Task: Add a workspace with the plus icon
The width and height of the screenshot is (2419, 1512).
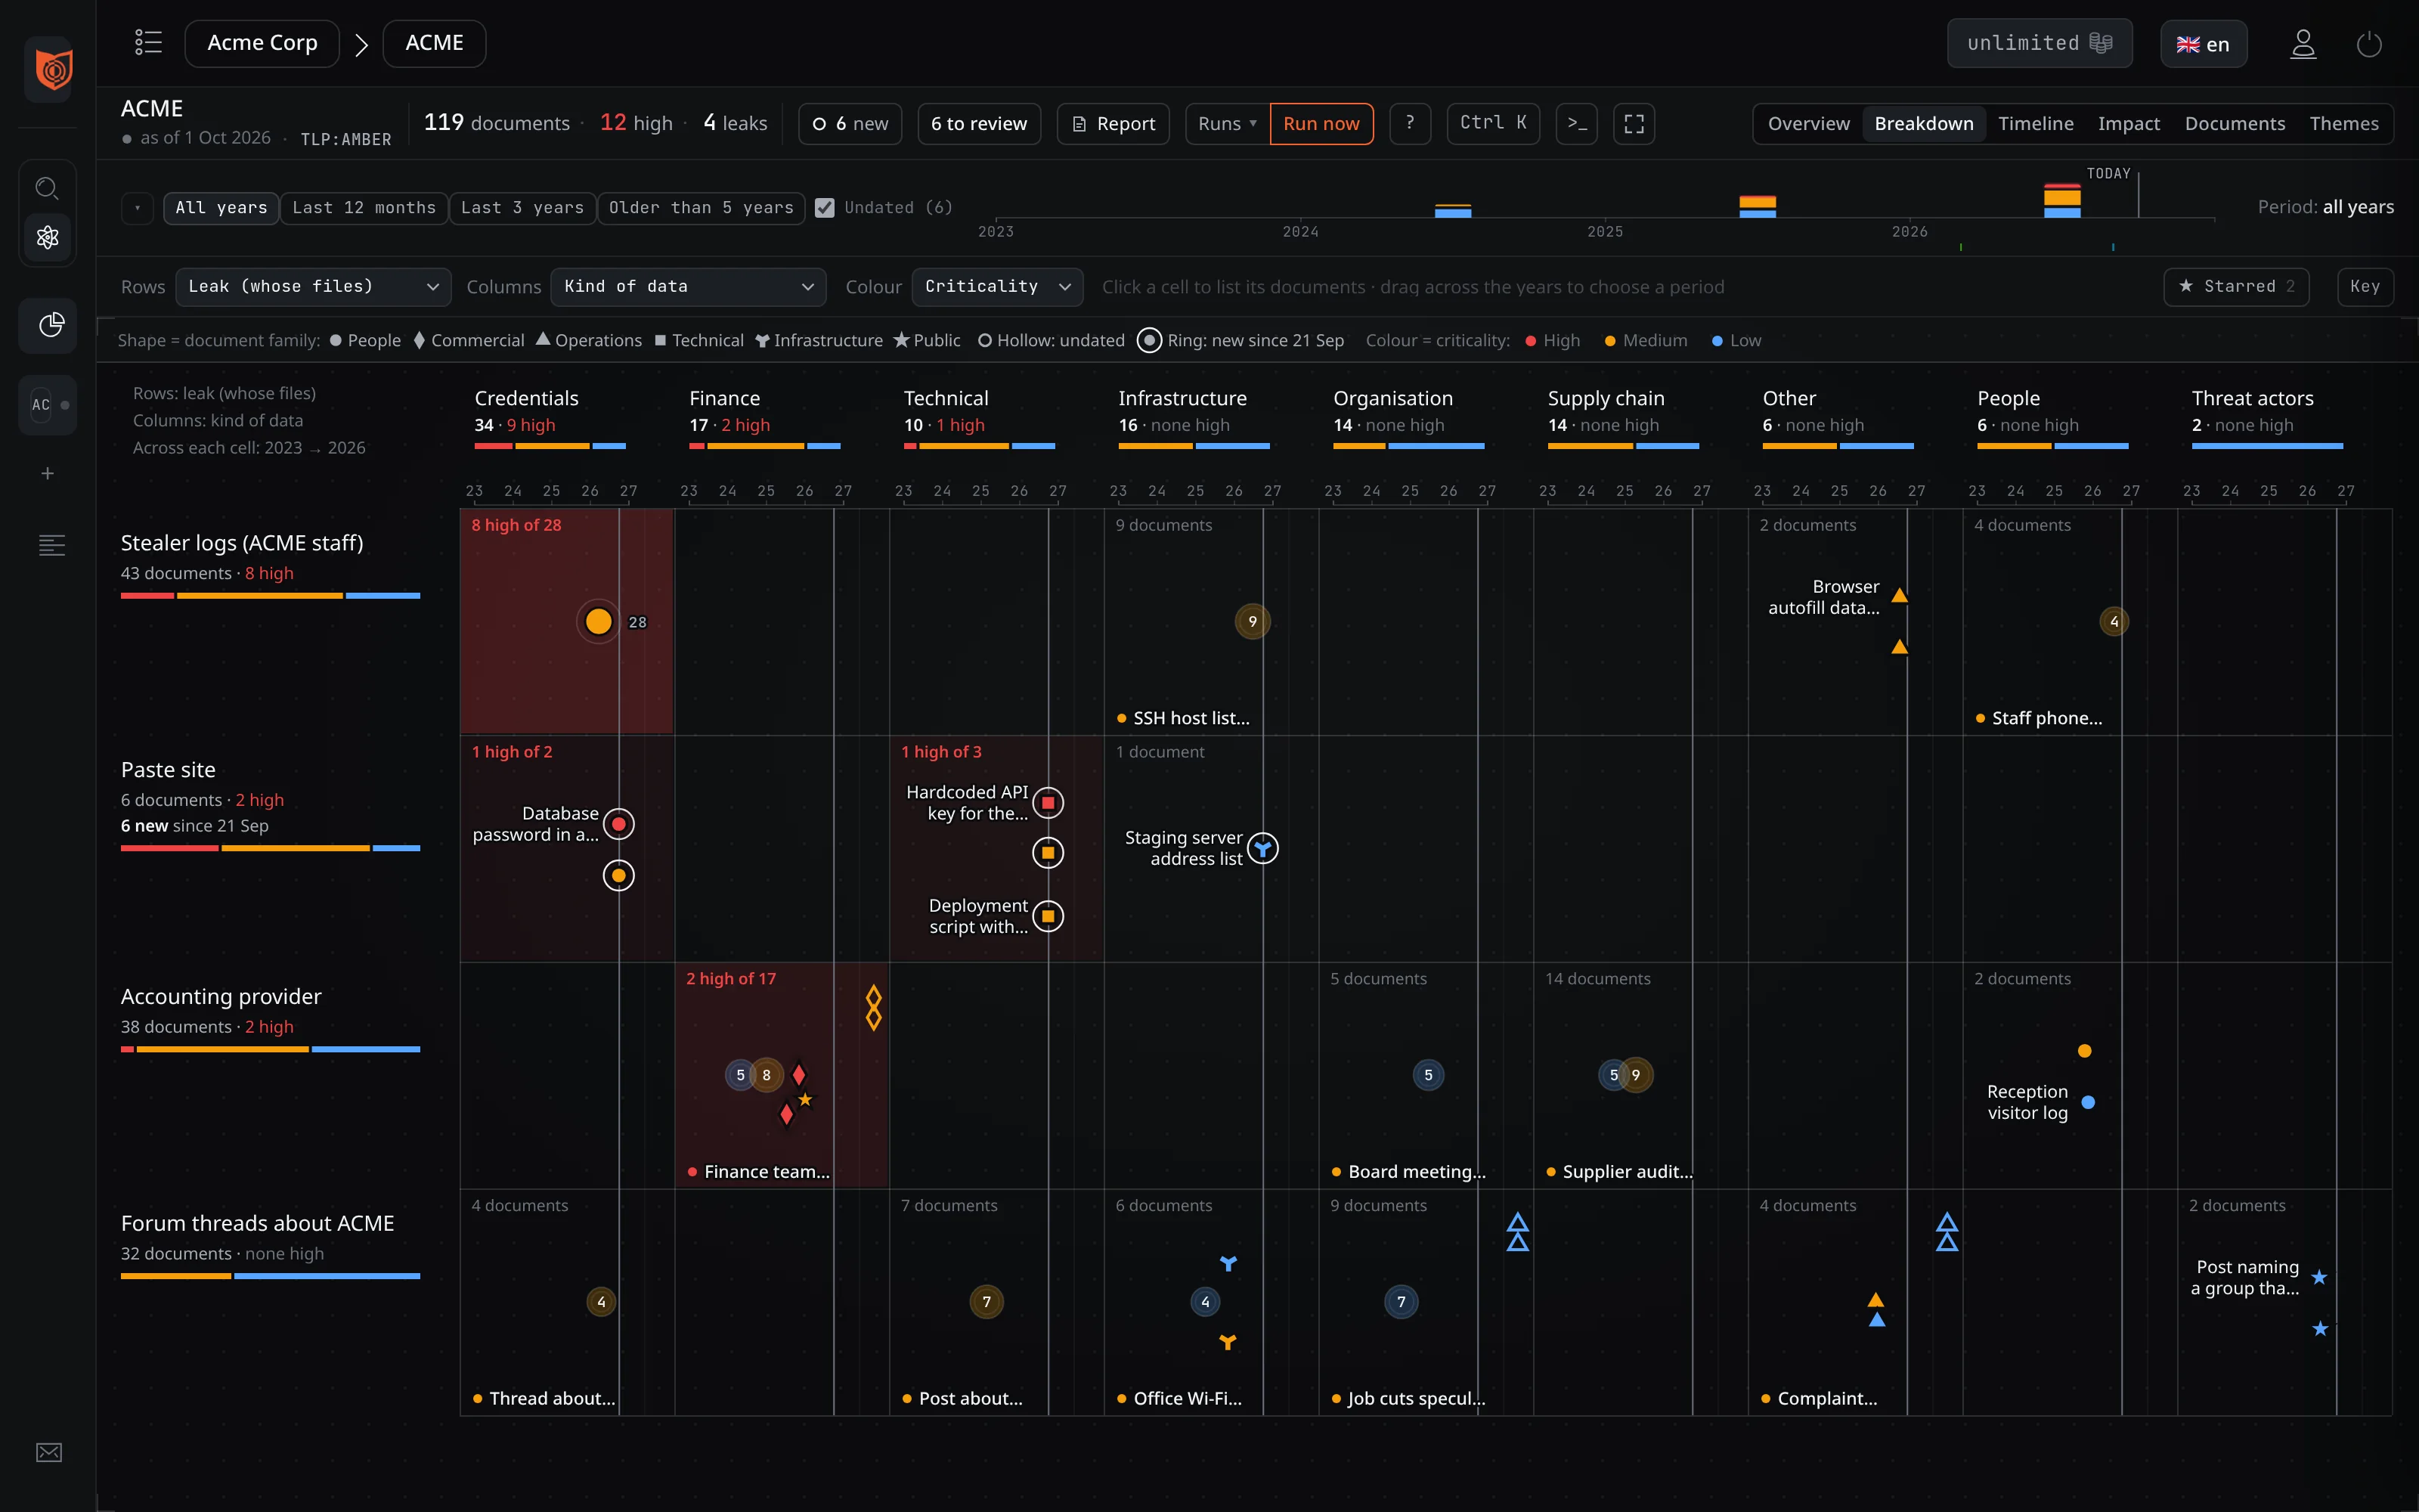Action: pyautogui.click(x=47, y=473)
